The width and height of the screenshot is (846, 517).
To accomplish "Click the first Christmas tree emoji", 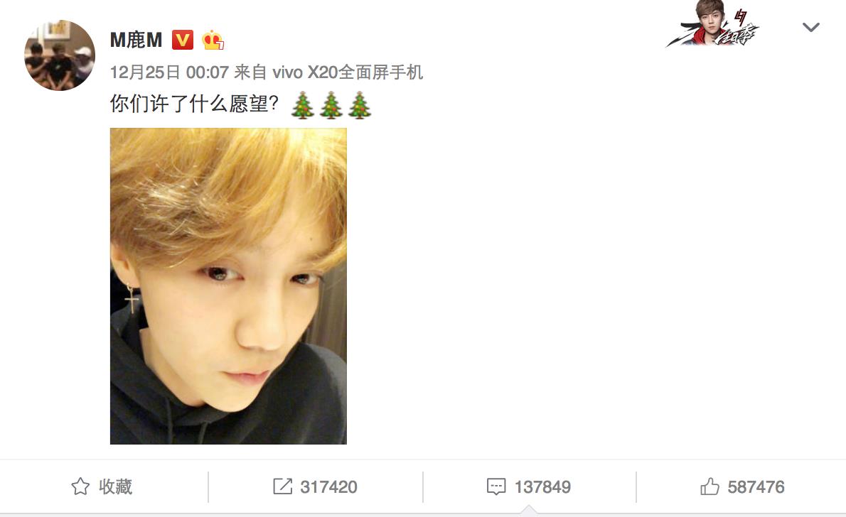I will [x=303, y=105].
